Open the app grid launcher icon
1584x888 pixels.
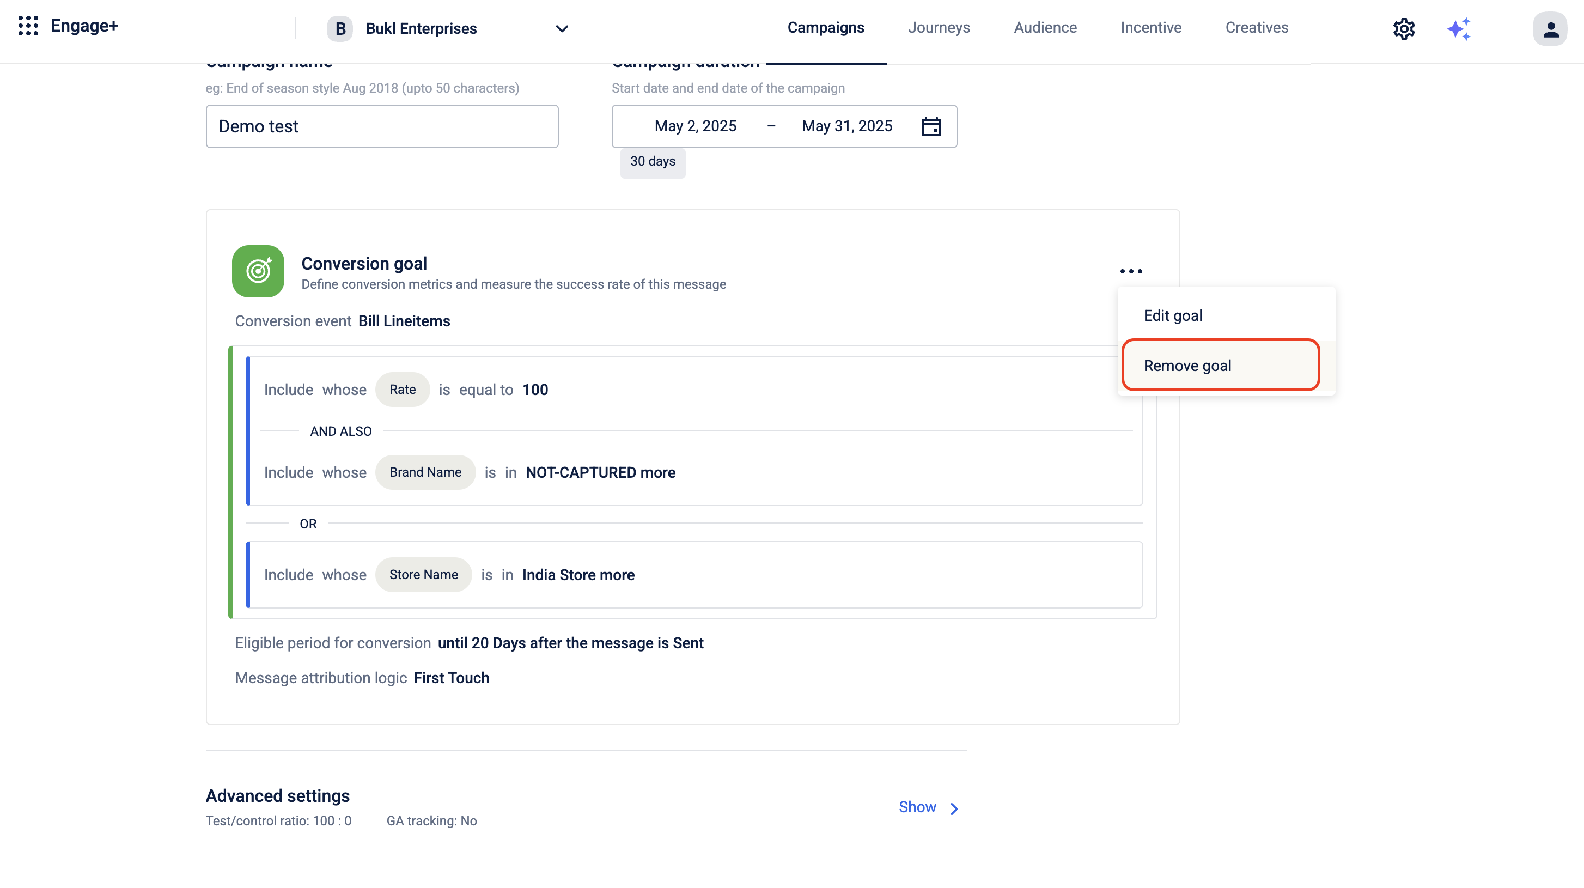pos(28,26)
